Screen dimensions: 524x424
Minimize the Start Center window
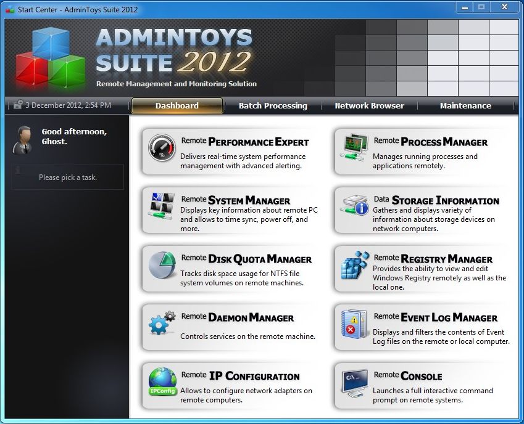coord(465,7)
